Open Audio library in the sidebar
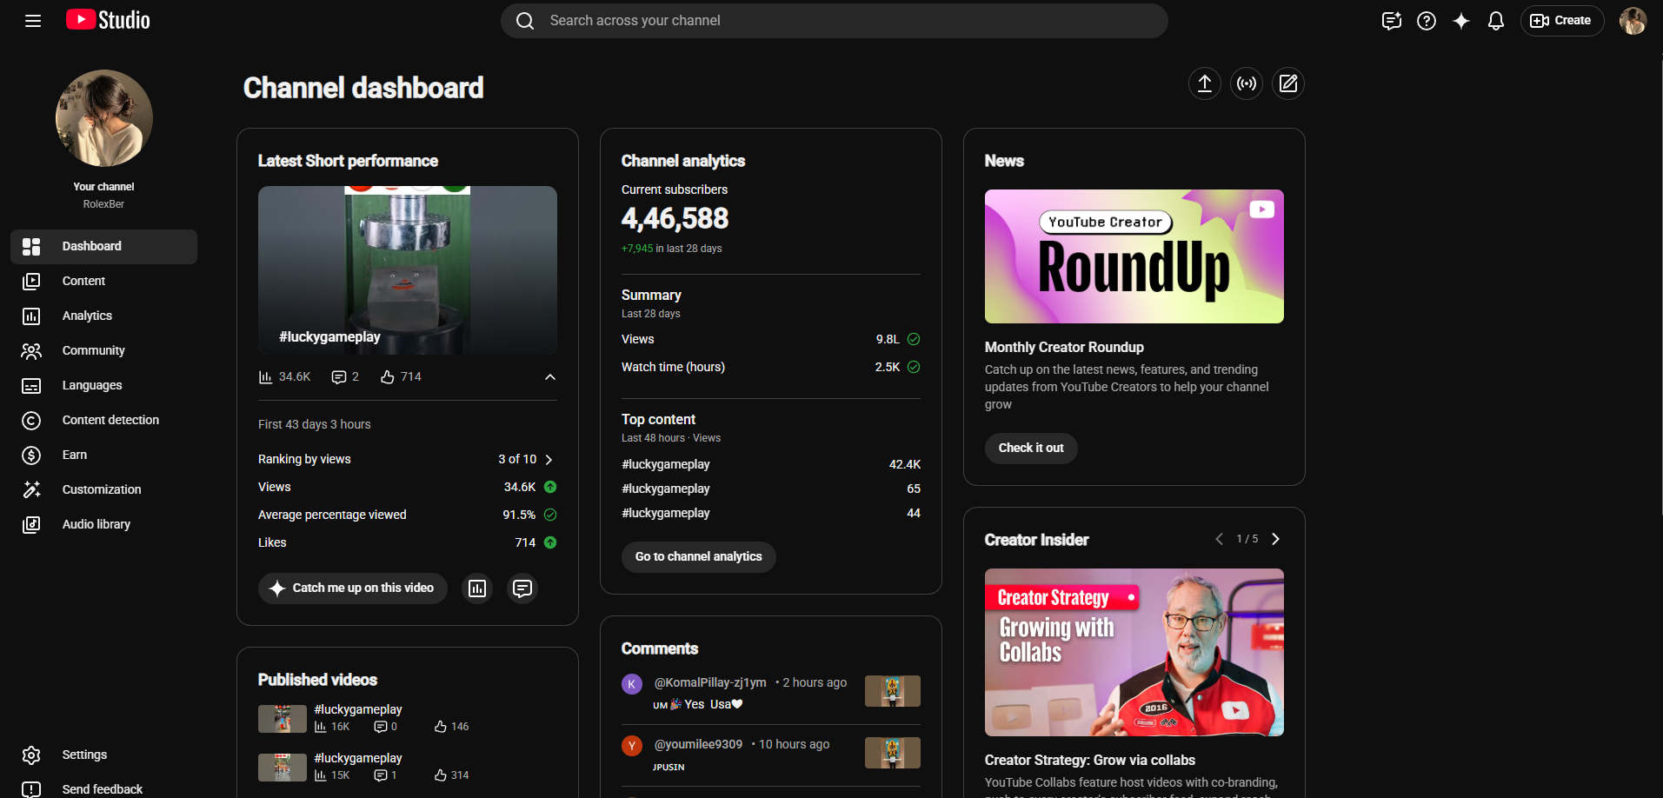This screenshot has height=798, width=1663. point(103,525)
